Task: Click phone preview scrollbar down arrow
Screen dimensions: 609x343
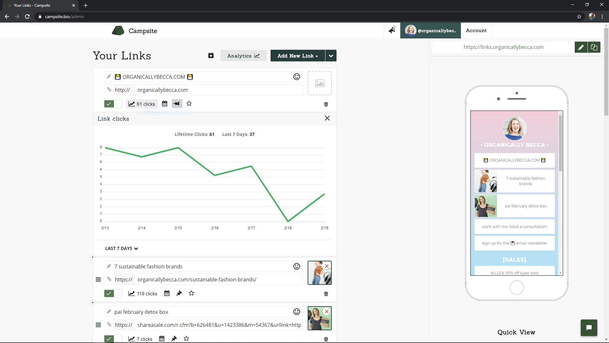Action: [560, 273]
